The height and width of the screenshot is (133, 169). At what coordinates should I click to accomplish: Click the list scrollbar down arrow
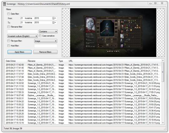[163, 123]
